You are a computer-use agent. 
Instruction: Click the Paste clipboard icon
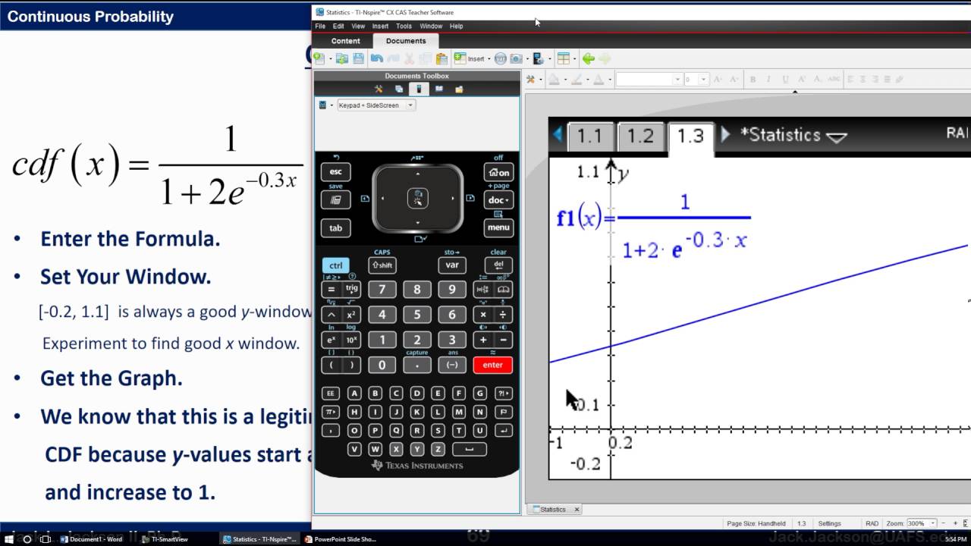(x=442, y=58)
